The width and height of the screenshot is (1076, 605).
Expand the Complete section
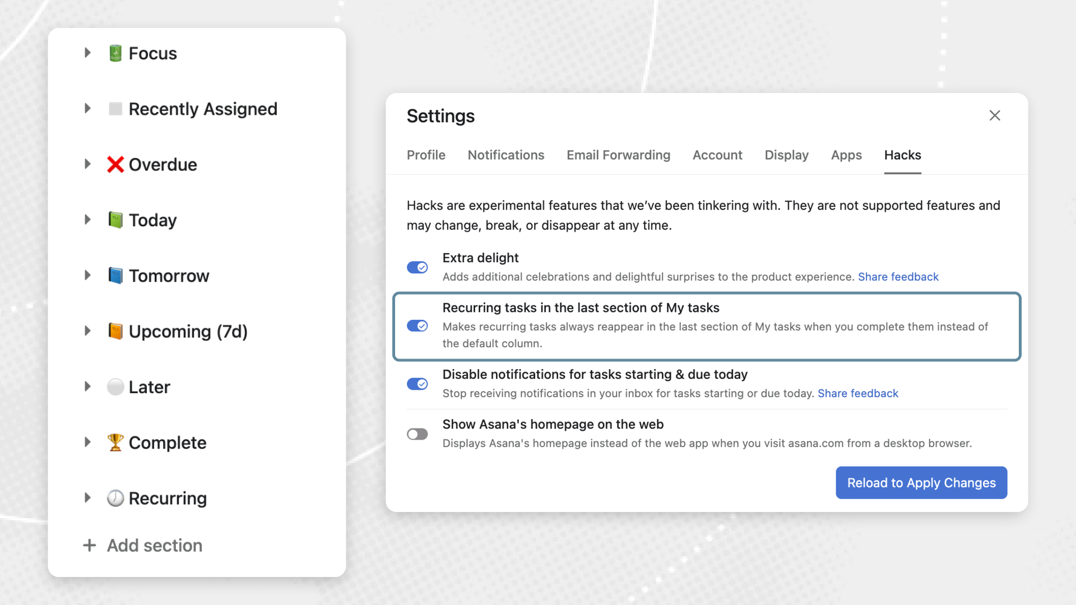point(87,442)
